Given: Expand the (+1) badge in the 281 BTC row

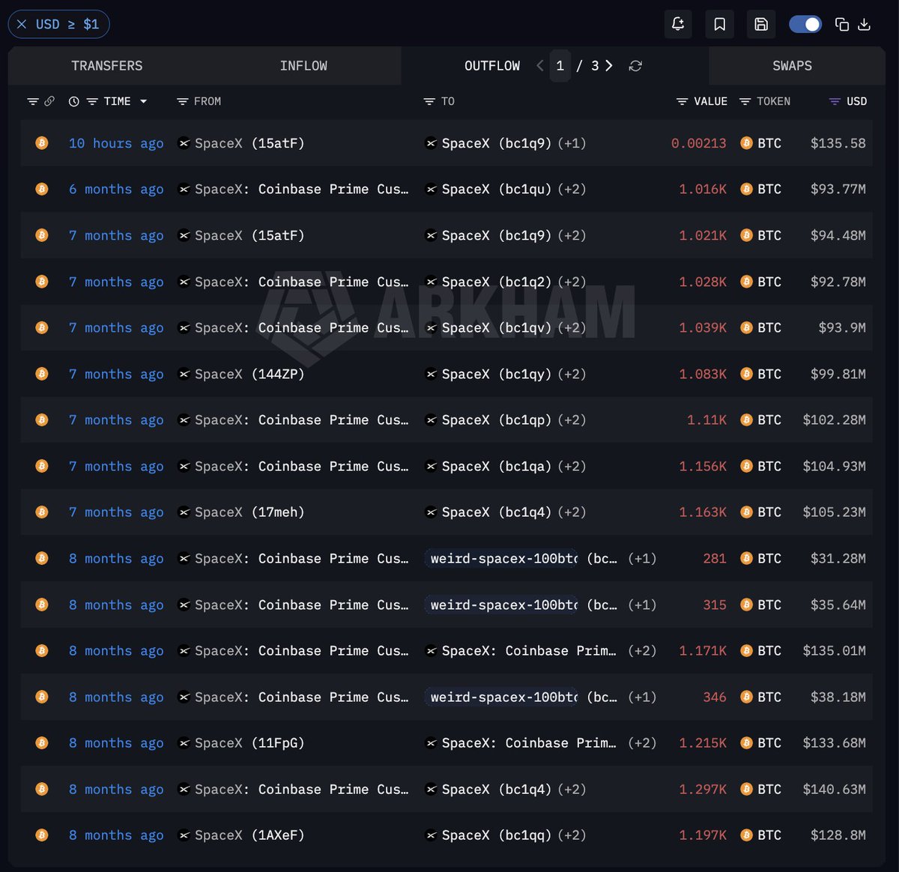Looking at the screenshot, I should pyautogui.click(x=642, y=559).
